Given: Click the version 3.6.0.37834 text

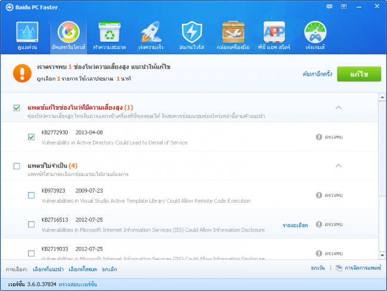Looking at the screenshot, I should (42, 284).
